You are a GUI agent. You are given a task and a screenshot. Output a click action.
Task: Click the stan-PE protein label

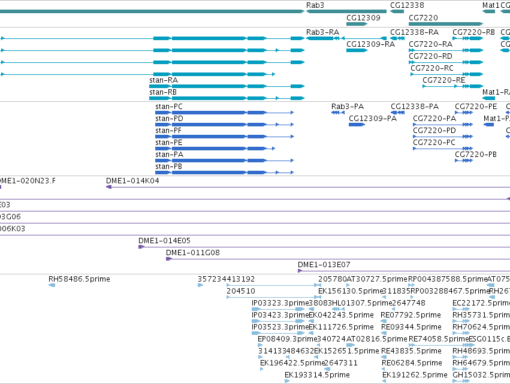point(169,143)
